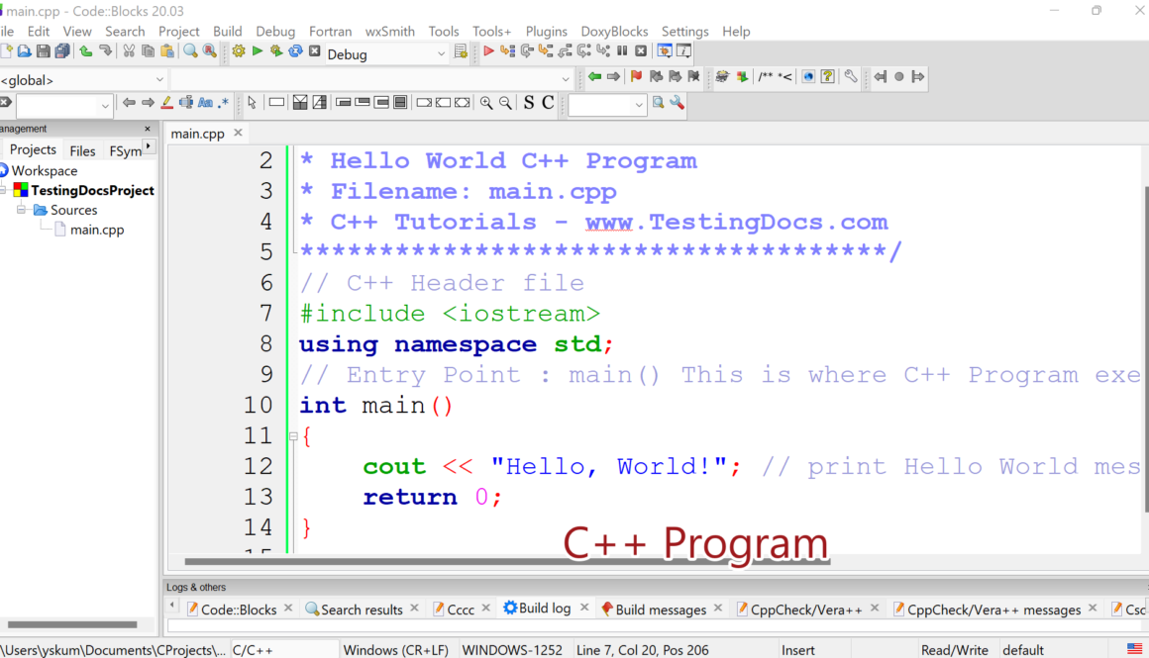Toggle bookmark with the red flag icon
This screenshot has height=658, width=1149.
pos(636,77)
